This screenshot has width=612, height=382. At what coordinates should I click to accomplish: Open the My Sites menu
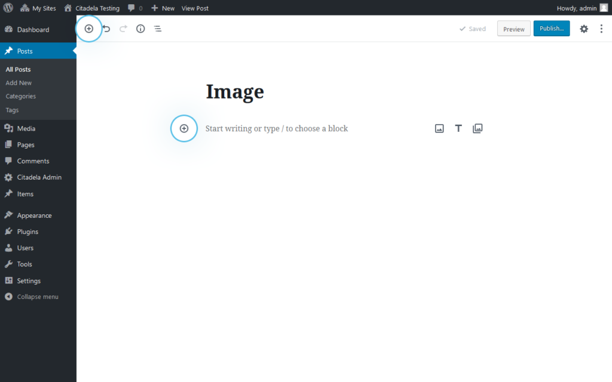coord(38,8)
